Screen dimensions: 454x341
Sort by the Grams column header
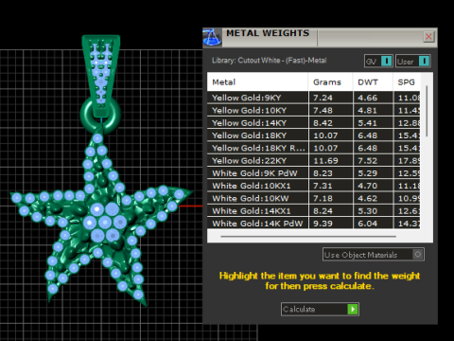point(330,82)
